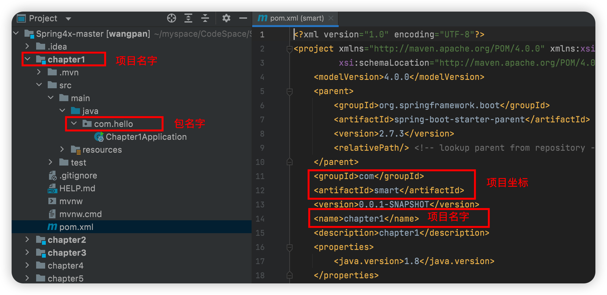Click the chapter3 module folder icon
The image size is (607, 295).
[x=41, y=253]
